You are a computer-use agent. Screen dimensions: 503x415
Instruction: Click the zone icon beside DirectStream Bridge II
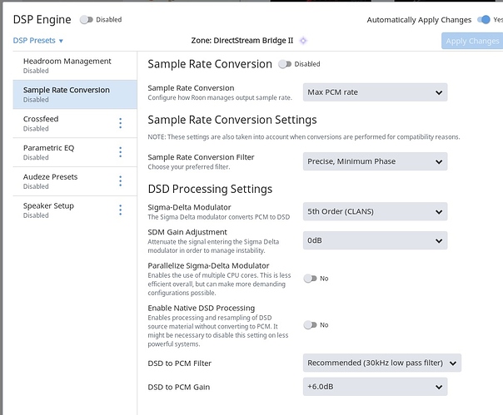pyautogui.click(x=303, y=41)
